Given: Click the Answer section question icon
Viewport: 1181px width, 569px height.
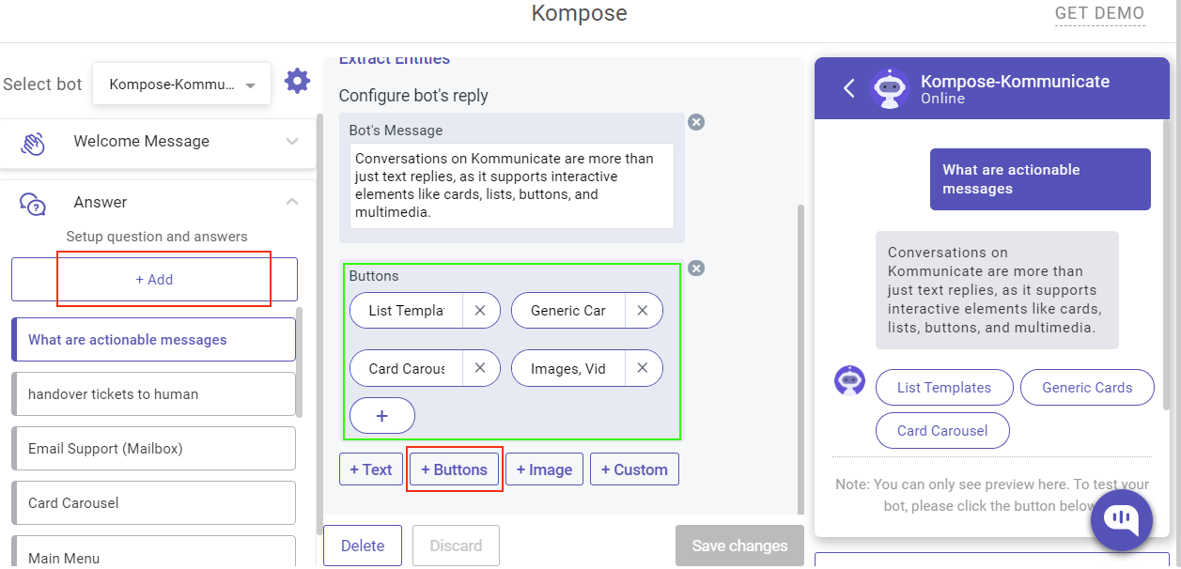Looking at the screenshot, I should (x=32, y=205).
